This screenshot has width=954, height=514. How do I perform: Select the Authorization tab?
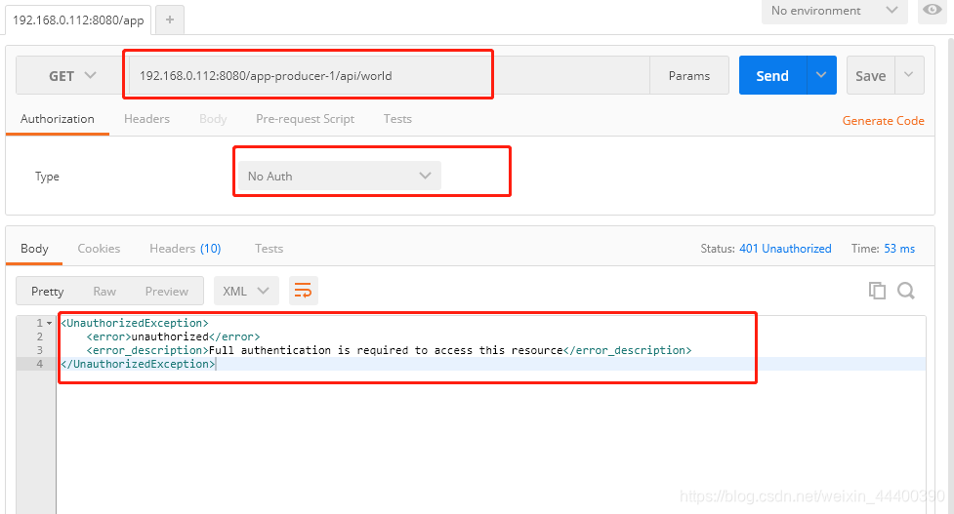pyautogui.click(x=58, y=119)
